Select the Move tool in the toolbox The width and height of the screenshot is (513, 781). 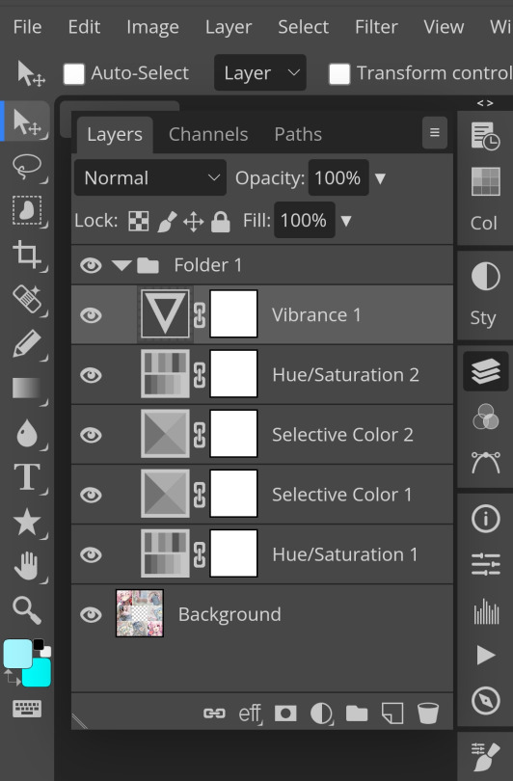coord(27,122)
